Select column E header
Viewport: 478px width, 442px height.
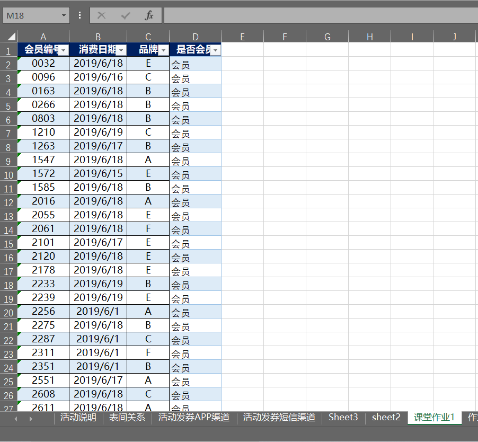pos(242,37)
